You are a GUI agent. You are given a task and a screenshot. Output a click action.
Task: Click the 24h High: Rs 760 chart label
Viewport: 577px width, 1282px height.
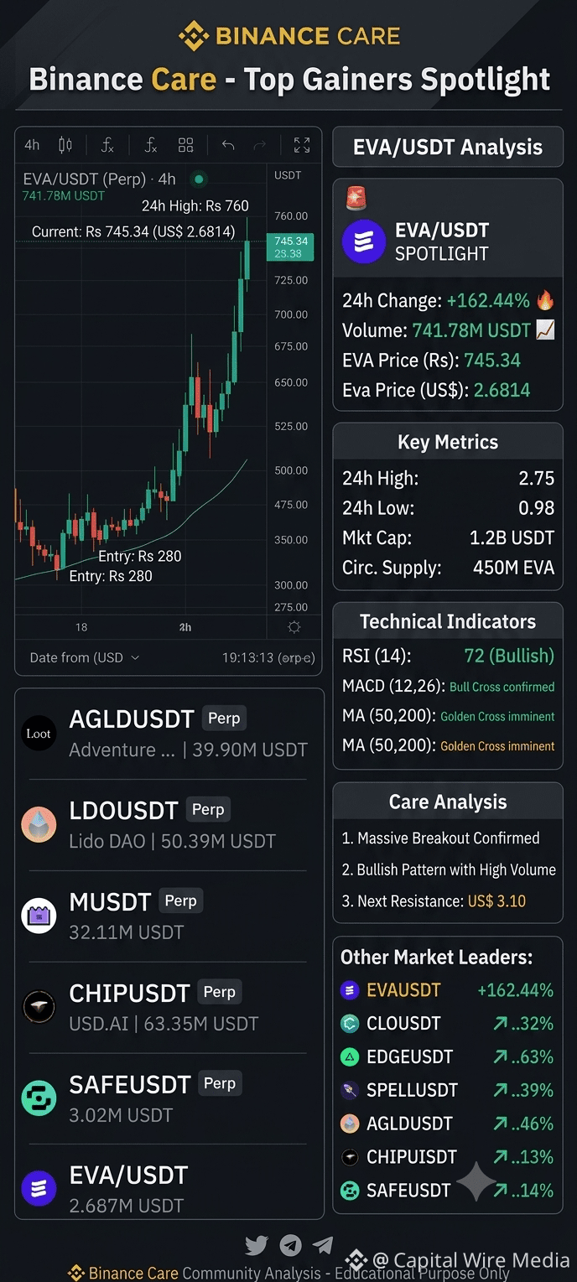195,206
